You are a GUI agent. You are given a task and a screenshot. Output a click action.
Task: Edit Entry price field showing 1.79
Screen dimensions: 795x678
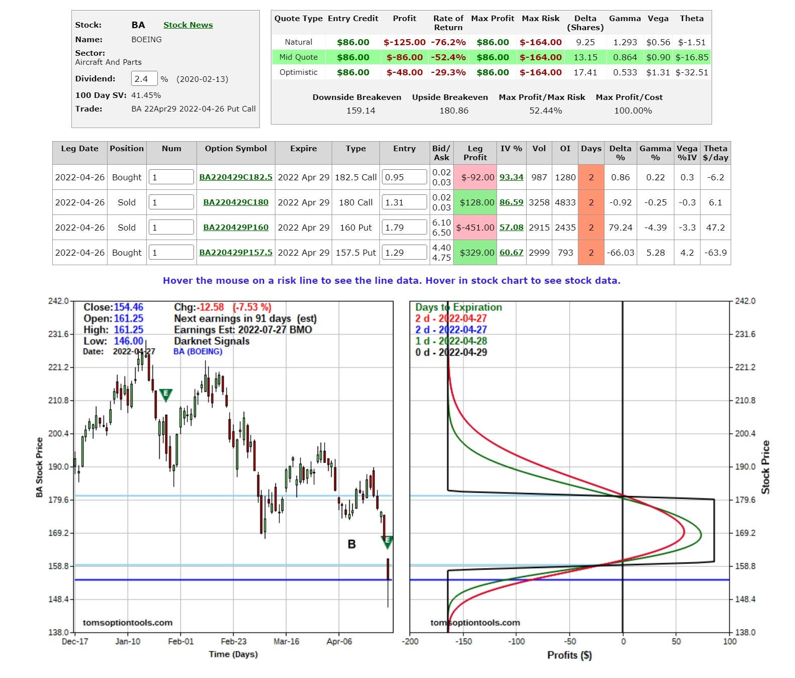click(x=405, y=227)
